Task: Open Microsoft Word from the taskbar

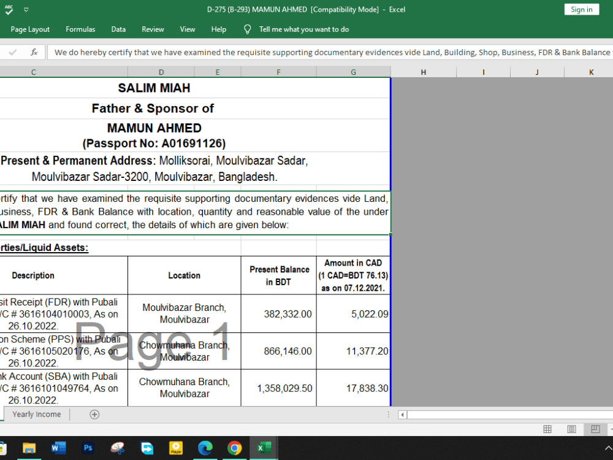Action: click(x=59, y=448)
